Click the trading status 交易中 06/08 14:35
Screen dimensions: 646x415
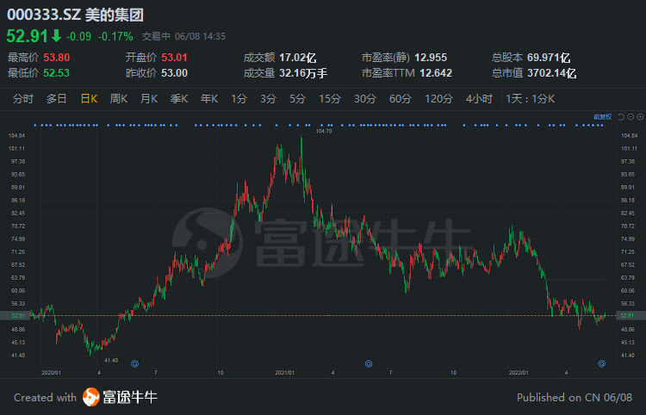183,36
